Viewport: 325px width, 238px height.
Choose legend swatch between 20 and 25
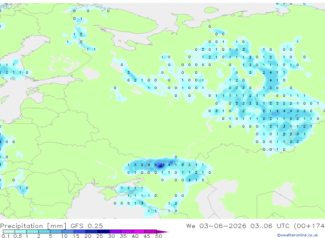(91, 232)
